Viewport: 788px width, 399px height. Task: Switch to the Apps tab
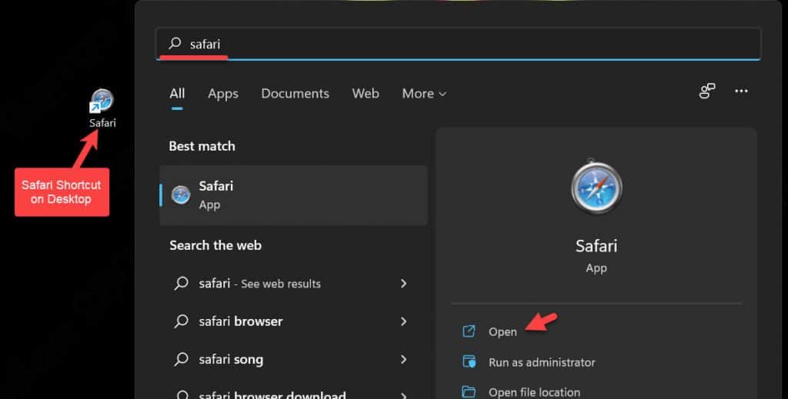pyautogui.click(x=222, y=94)
